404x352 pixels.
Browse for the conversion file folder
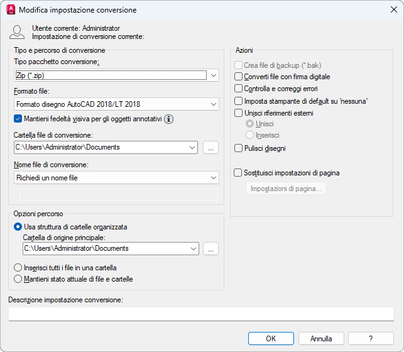pyautogui.click(x=211, y=147)
